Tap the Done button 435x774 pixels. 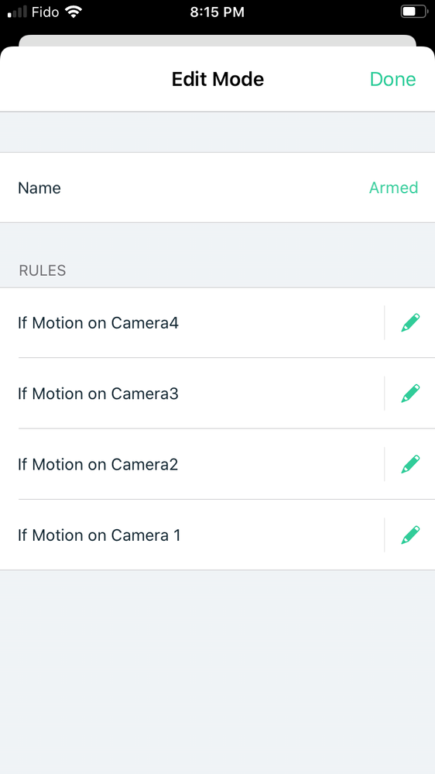(392, 79)
